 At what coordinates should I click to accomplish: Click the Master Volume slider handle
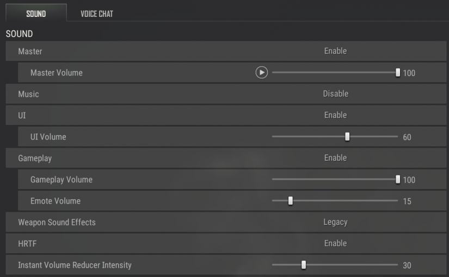coord(398,72)
